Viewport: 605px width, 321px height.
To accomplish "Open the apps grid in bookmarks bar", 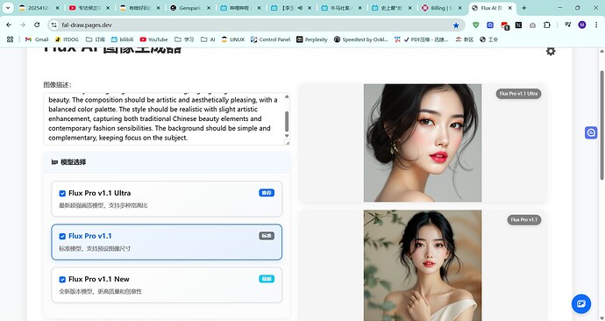I will [10, 39].
